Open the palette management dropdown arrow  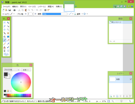[11, 91]
